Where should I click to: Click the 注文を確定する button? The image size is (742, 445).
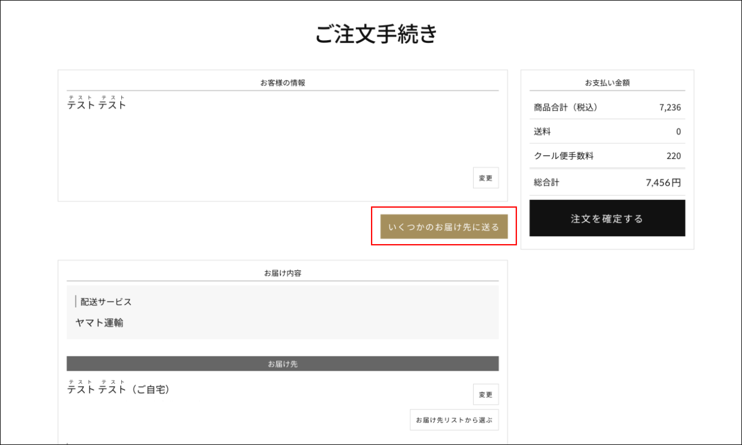(x=607, y=218)
